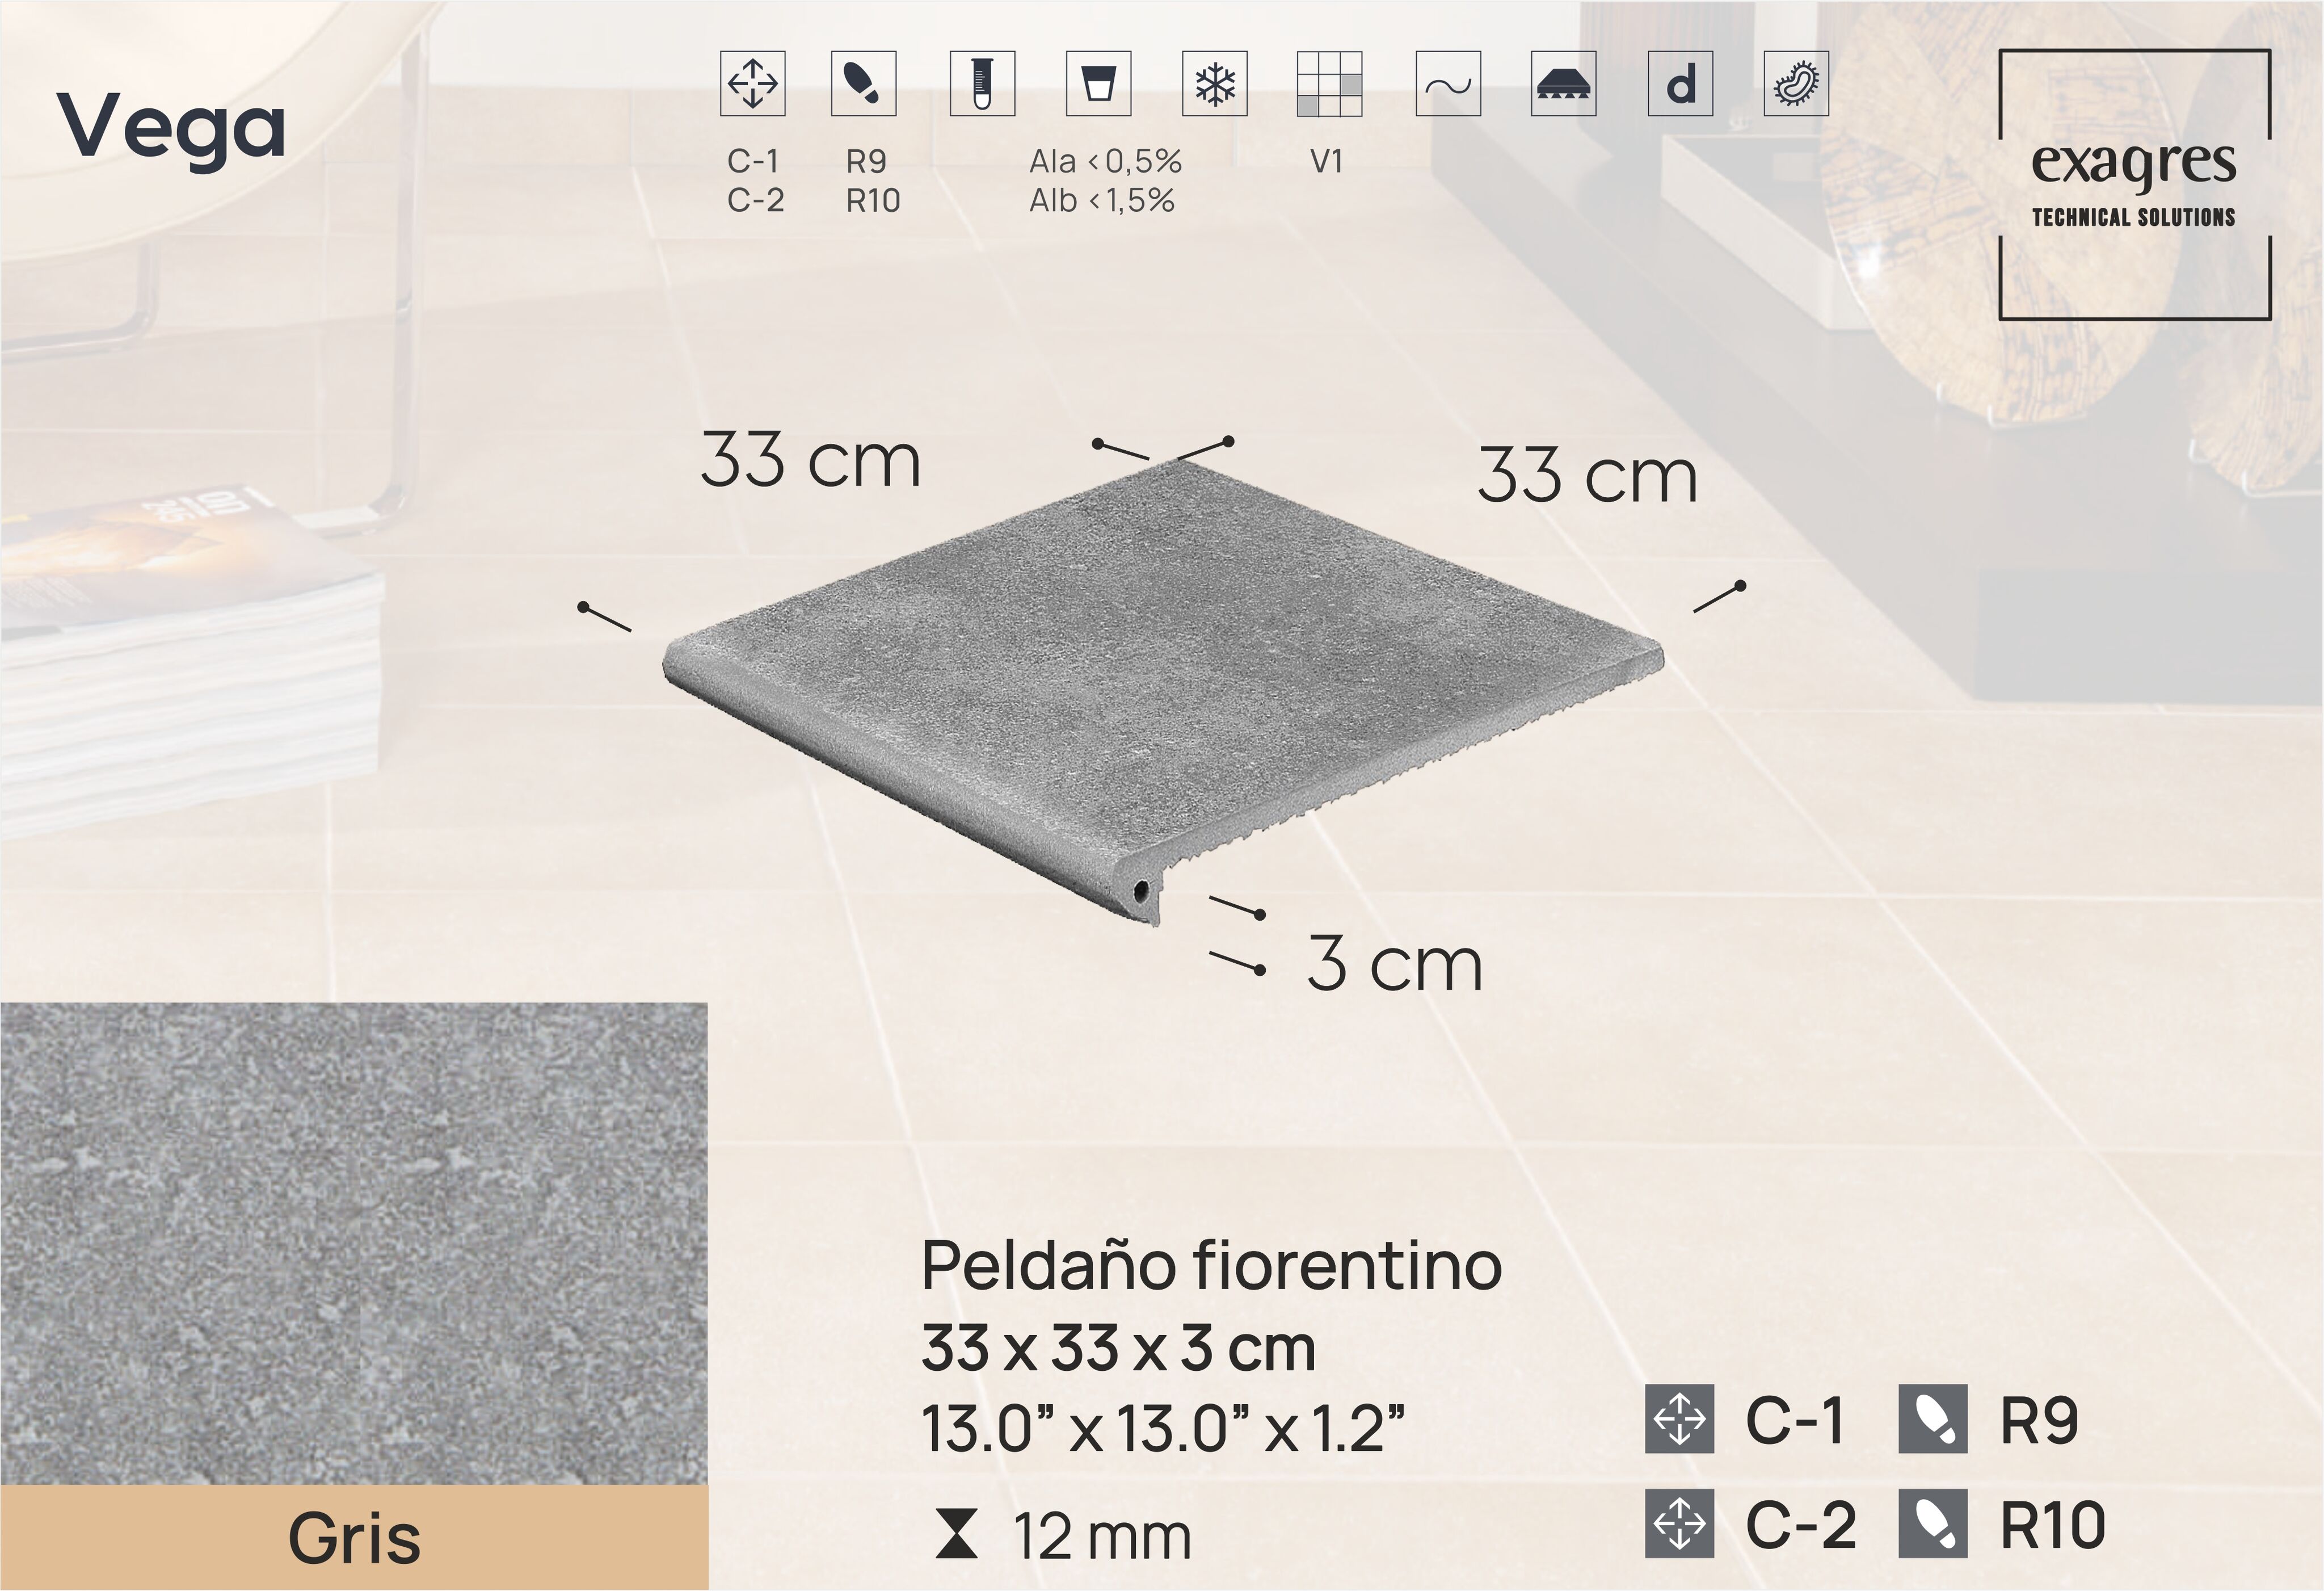Image resolution: width=2324 pixels, height=1591 pixels.
Task: Click the R9 slip resistance footprint icon
Action: coord(866,85)
